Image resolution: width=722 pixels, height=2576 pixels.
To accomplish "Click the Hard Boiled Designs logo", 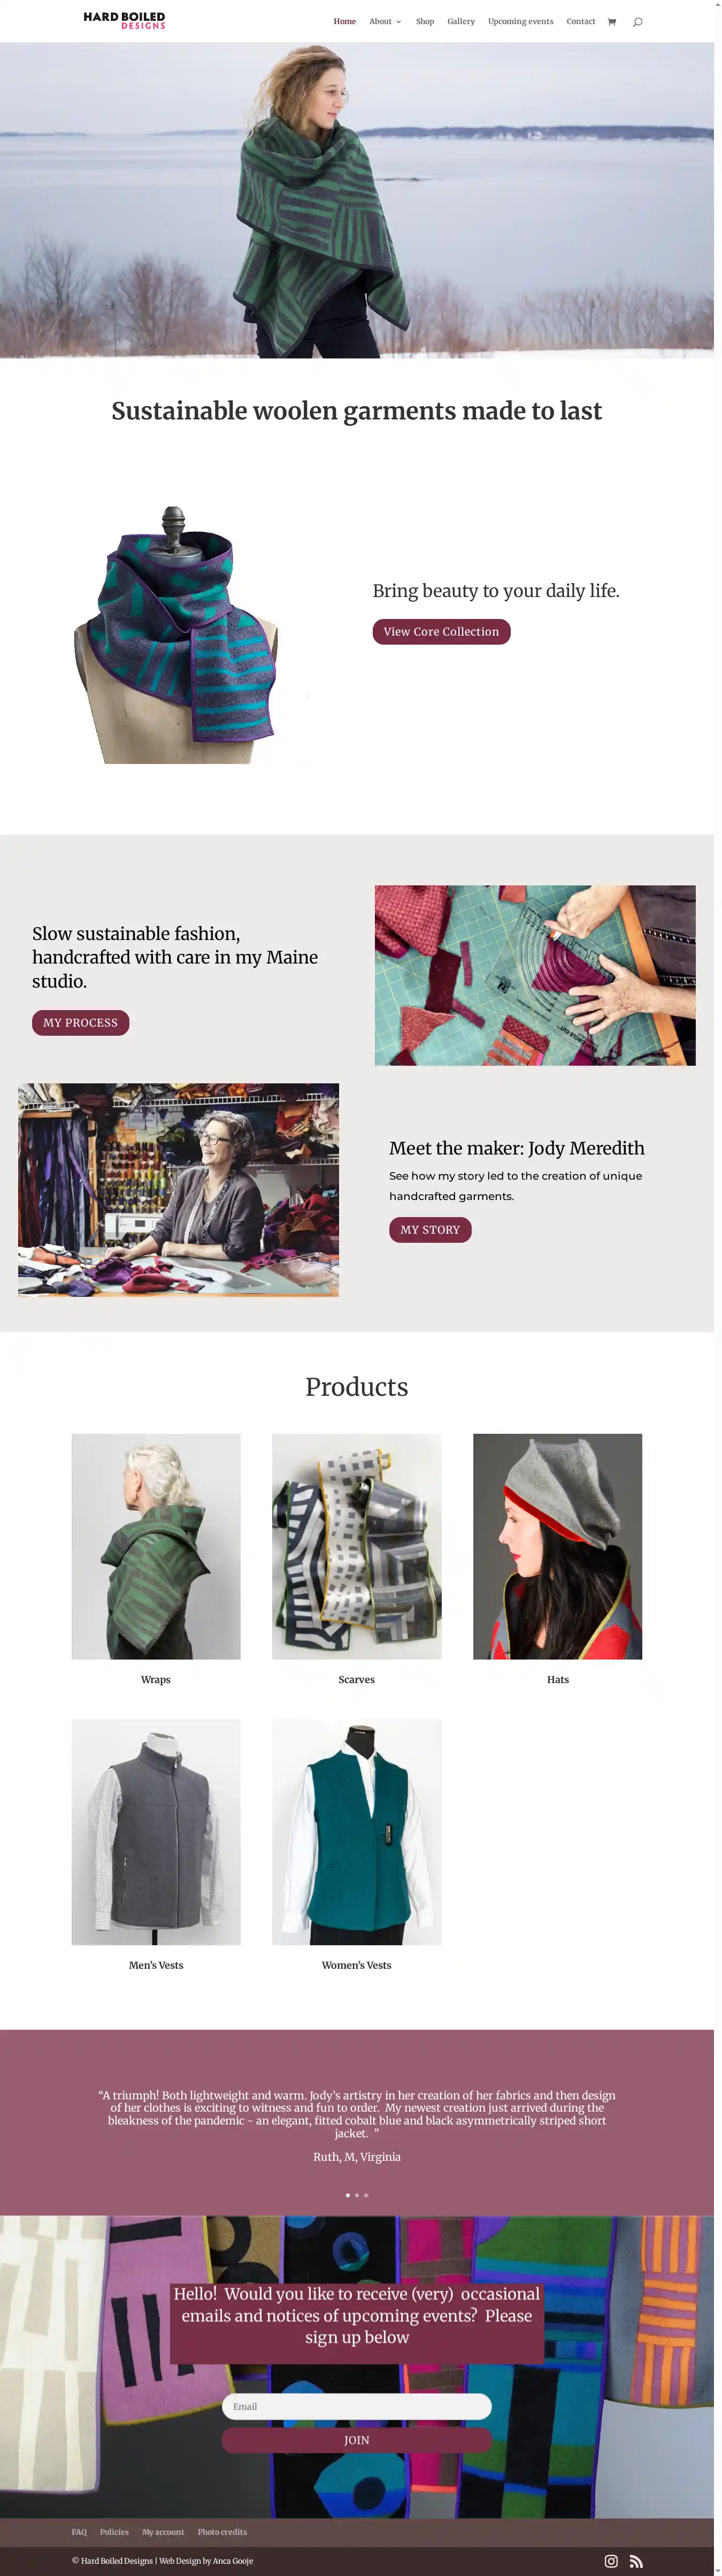I will click(124, 20).
